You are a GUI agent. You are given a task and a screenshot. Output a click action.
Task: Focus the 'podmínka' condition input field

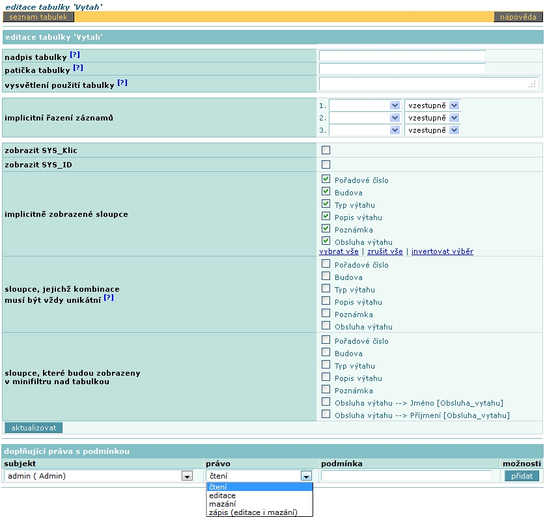(x=406, y=475)
